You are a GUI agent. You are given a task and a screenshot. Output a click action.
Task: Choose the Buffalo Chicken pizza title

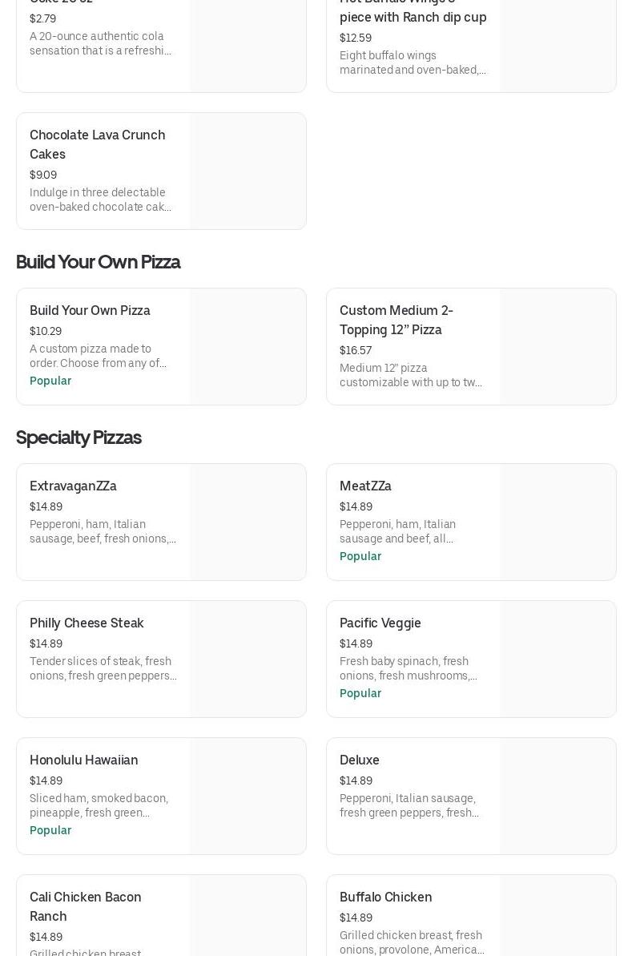coord(385,897)
